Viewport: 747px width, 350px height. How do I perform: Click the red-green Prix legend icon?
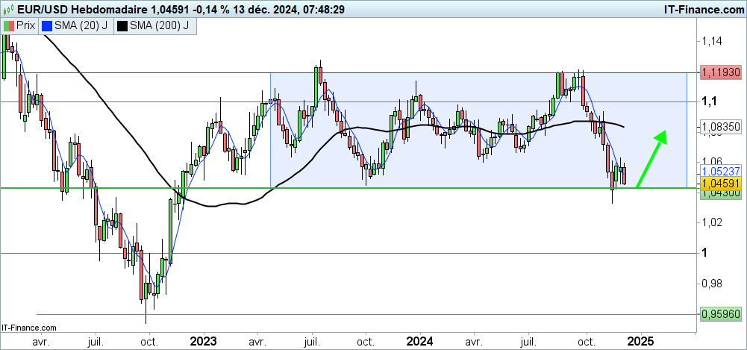coord(8,25)
